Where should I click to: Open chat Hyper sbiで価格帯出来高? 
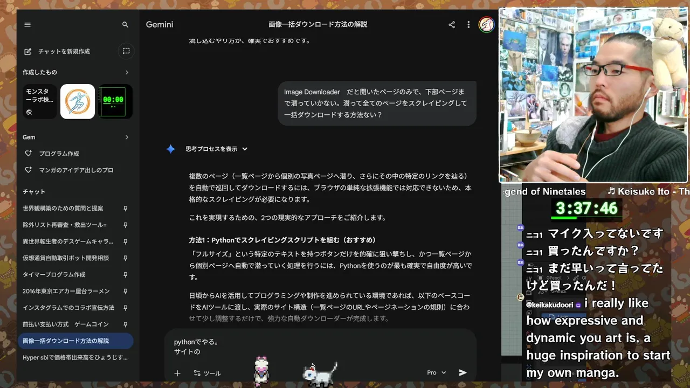[x=75, y=358]
